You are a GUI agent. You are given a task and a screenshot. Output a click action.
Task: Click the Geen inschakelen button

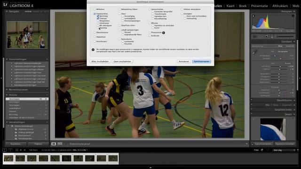coord(122,61)
